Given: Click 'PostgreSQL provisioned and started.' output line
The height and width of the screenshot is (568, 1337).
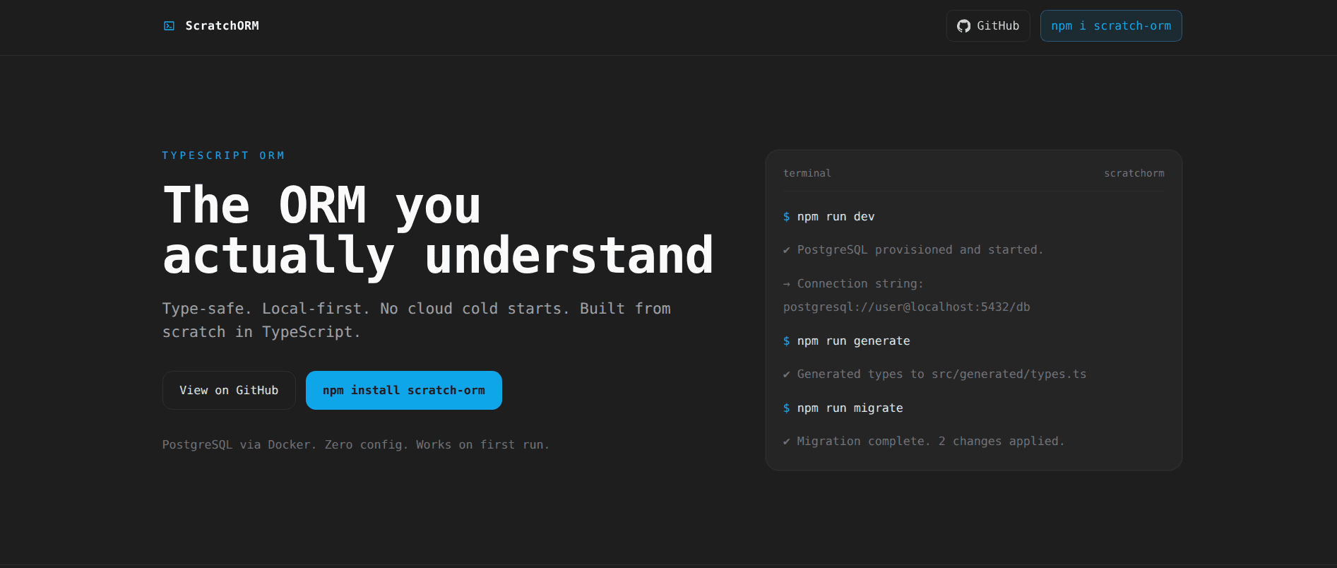Looking at the screenshot, I should pos(913,250).
